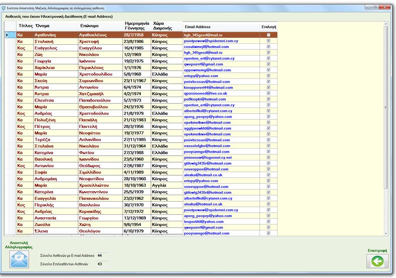Untick the checkbox for leopertifd@yahoo.com
The image size is (396, 278).
click(x=268, y=222)
